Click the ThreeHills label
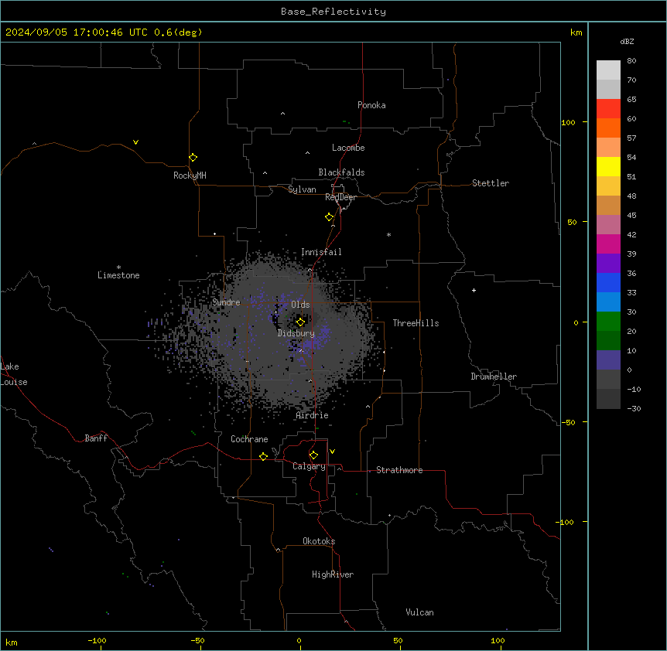The width and height of the screenshot is (667, 651). (x=416, y=323)
